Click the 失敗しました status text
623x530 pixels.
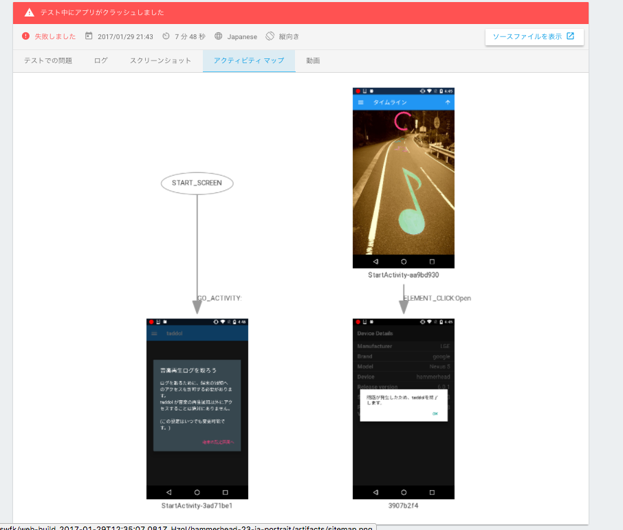pyautogui.click(x=55, y=36)
